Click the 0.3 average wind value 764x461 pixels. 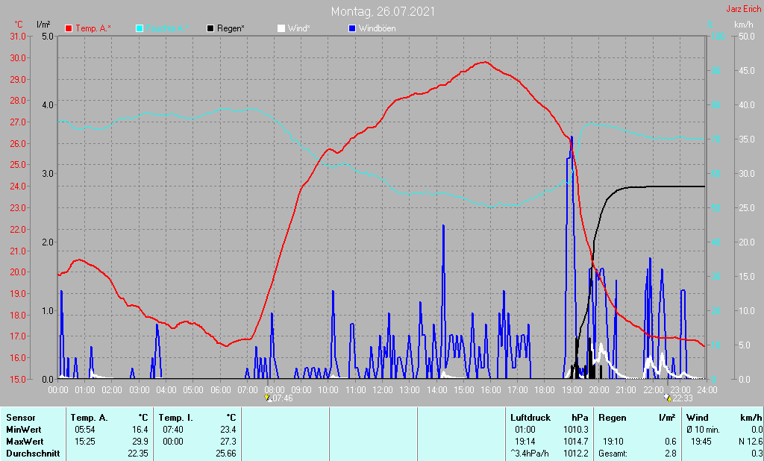757,454
